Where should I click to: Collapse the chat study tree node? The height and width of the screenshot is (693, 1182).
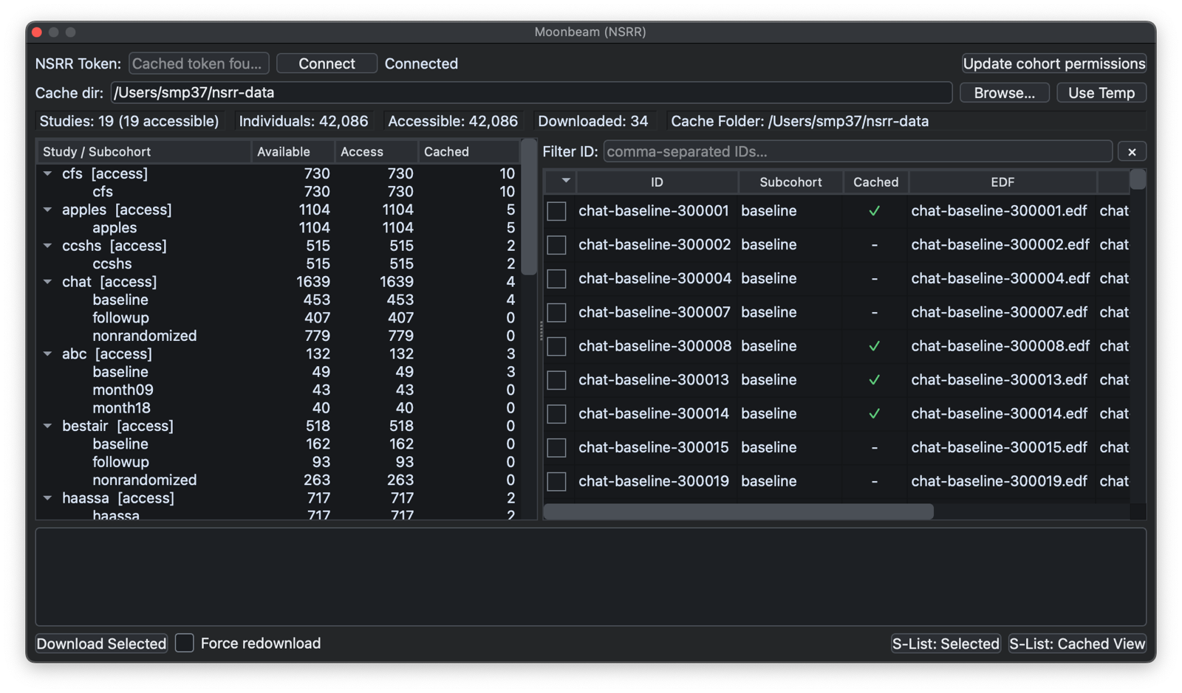[x=48, y=282]
